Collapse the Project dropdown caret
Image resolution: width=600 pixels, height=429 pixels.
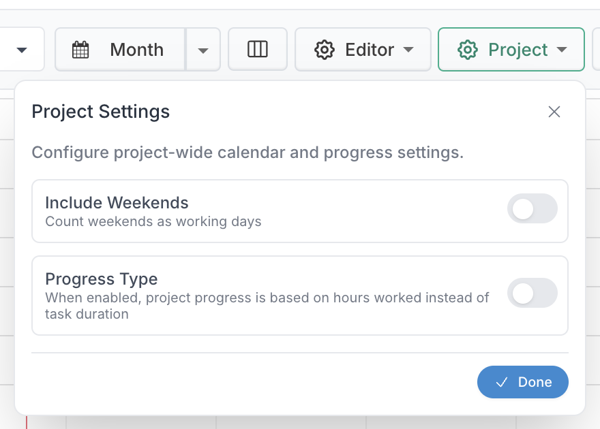tap(562, 50)
